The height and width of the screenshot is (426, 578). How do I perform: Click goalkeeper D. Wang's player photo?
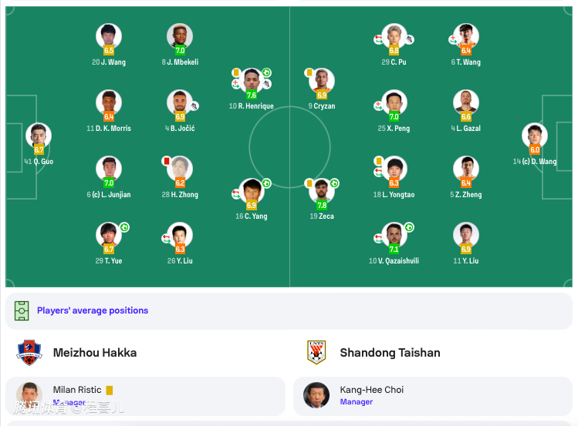pos(534,135)
